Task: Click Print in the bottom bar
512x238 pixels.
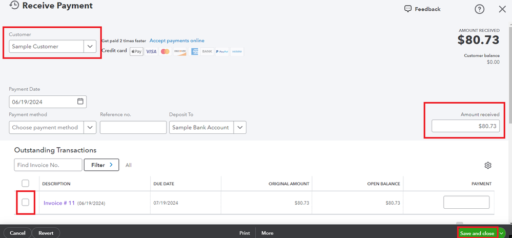Action: tap(244, 233)
